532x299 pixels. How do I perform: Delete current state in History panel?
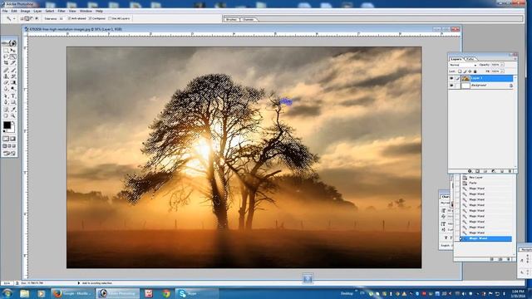point(509,259)
